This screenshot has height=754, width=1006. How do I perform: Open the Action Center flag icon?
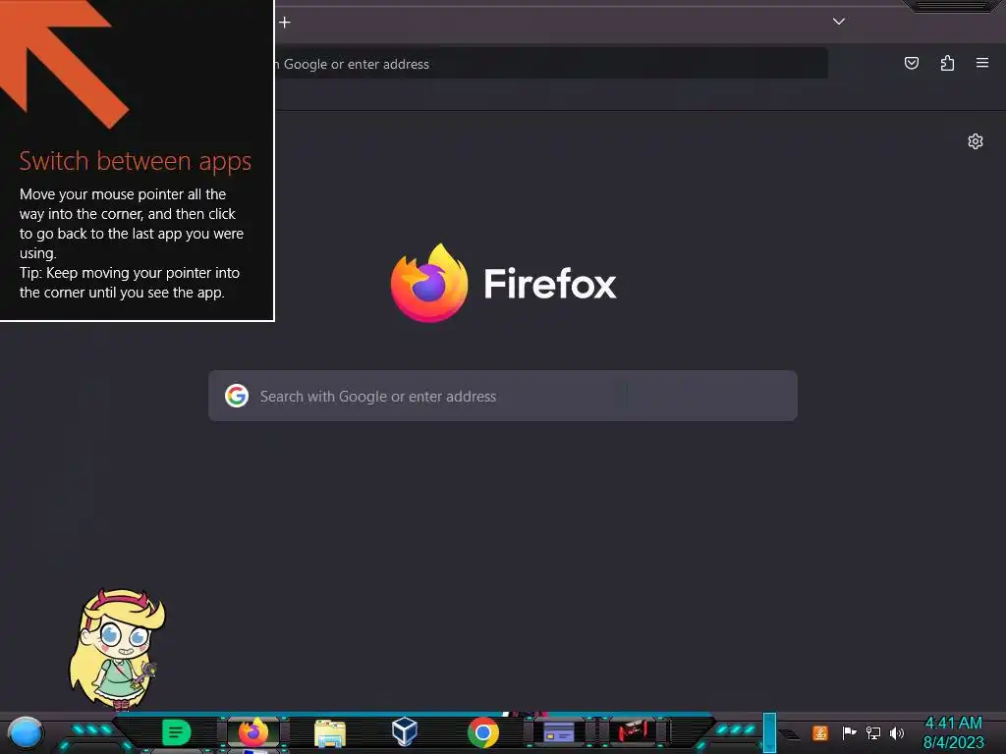(849, 732)
